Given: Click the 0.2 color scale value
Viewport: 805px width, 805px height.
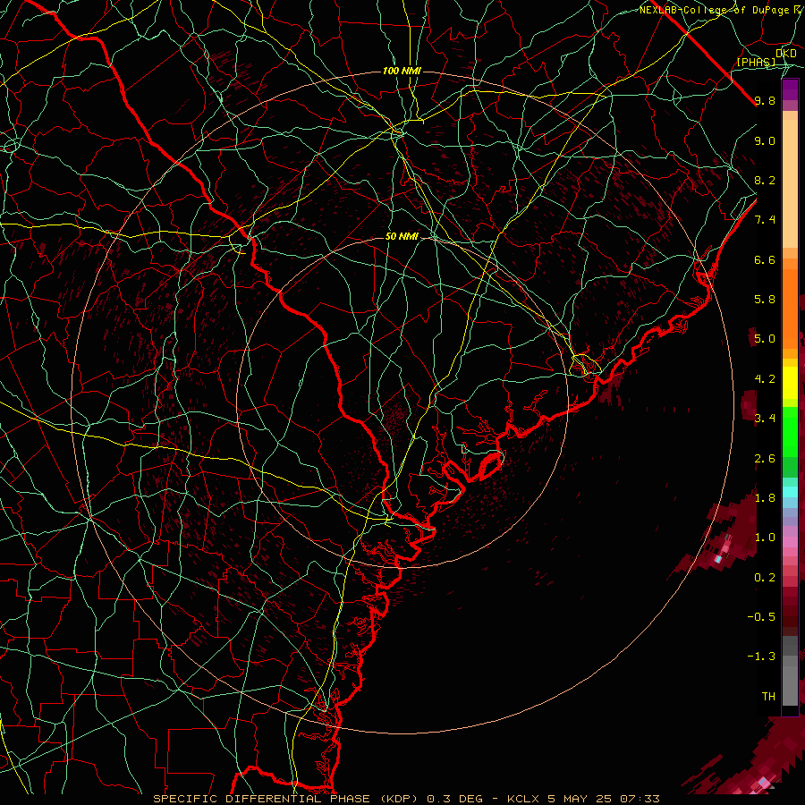Looking at the screenshot, I should coord(765,578).
